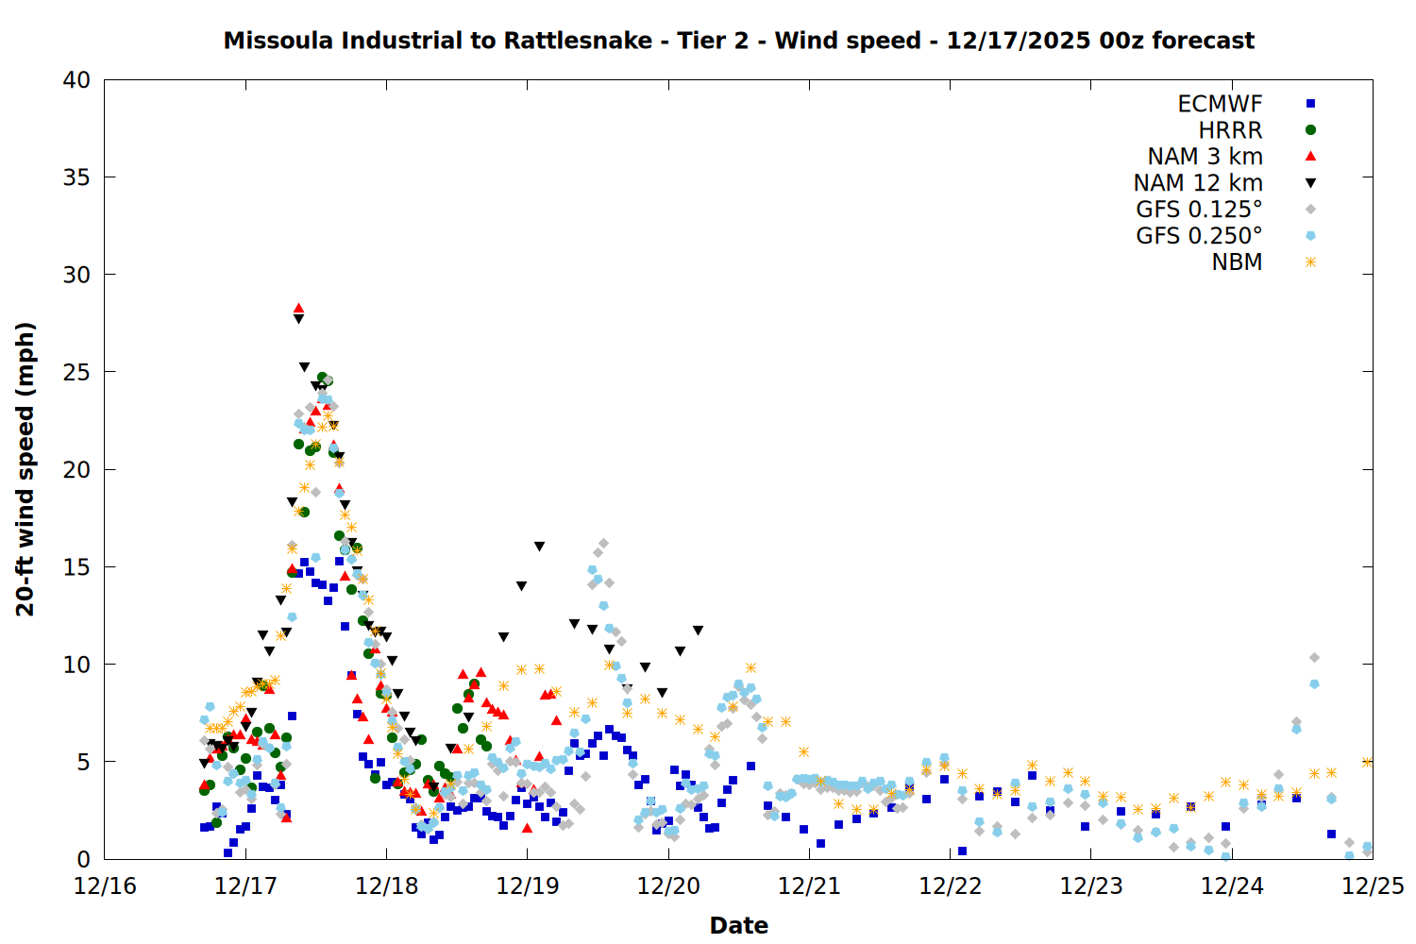
Task: Select the HRRR legend label text
Action: [1230, 130]
